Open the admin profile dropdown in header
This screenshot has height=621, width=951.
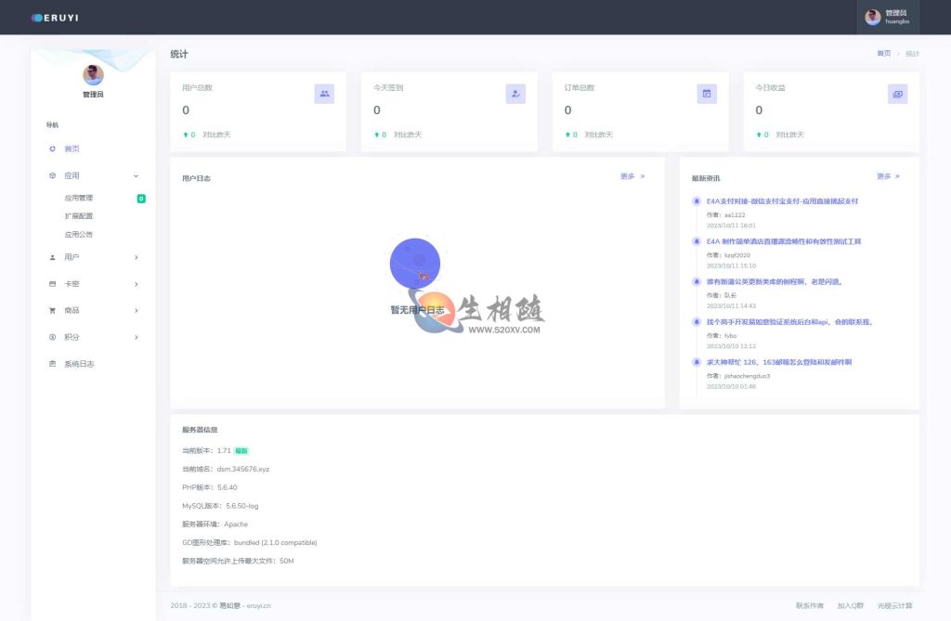click(888, 17)
